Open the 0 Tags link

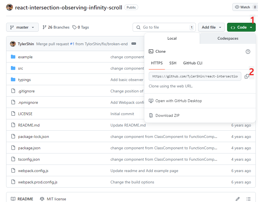(x=81, y=27)
